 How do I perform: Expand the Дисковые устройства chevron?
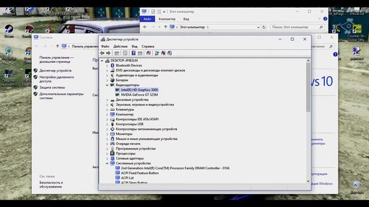pos(107,99)
